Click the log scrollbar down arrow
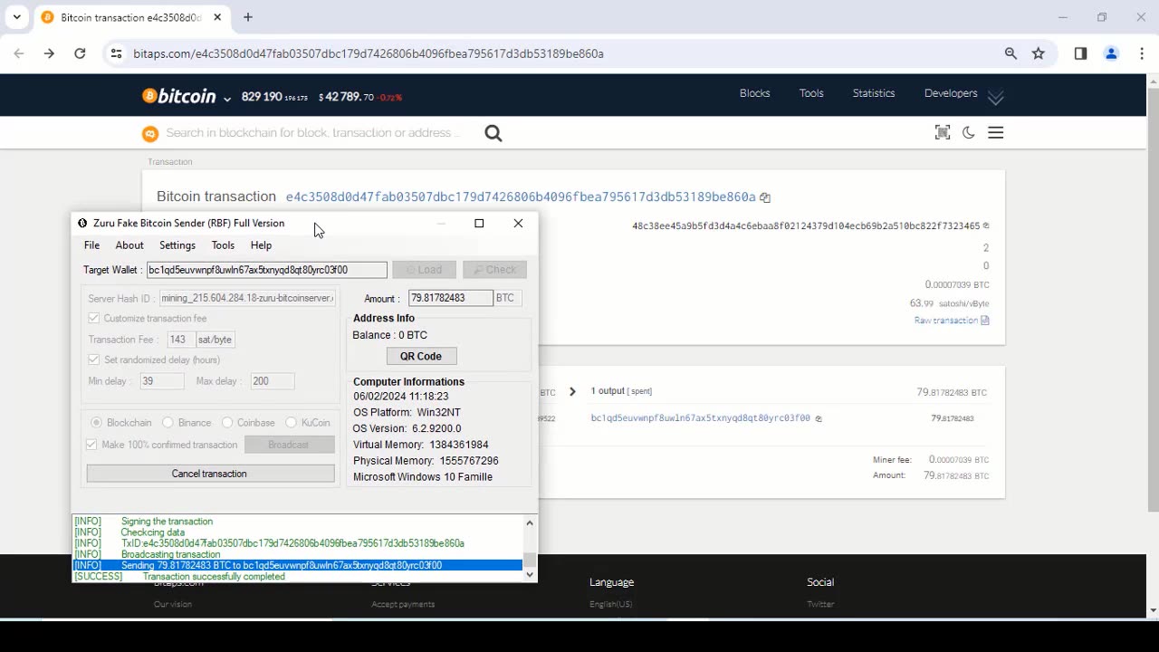Screen dimensions: 1159x652 click(530, 574)
